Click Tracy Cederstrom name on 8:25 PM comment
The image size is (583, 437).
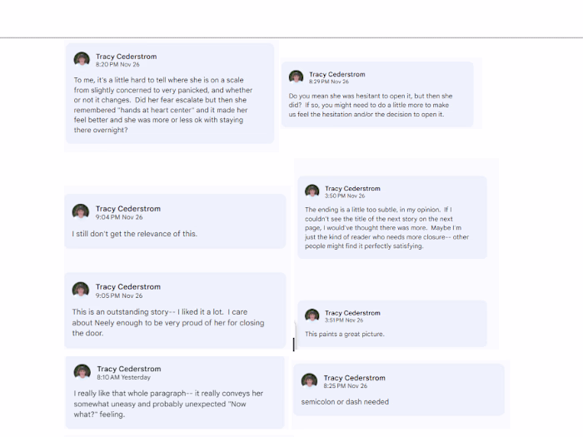tap(354, 378)
